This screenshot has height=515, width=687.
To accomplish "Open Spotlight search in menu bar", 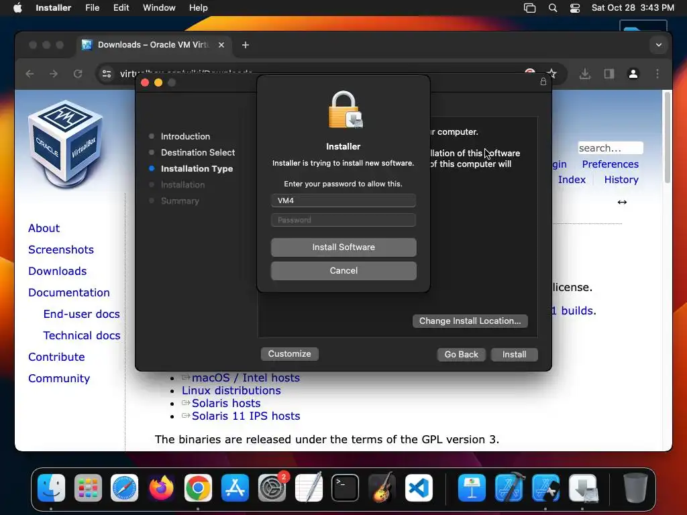I will pos(553,8).
